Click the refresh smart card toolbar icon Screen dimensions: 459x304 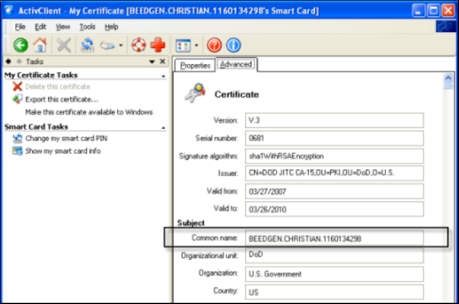coord(87,45)
